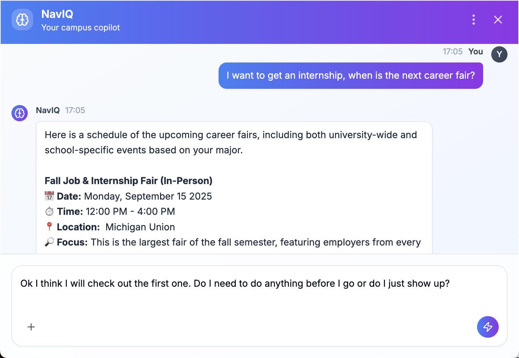The width and height of the screenshot is (519, 358).
Task: Click the pushpin emoji next to Location
Action: [49, 227]
